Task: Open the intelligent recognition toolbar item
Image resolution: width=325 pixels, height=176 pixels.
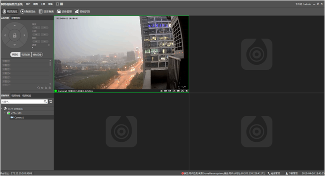Action: (83, 11)
